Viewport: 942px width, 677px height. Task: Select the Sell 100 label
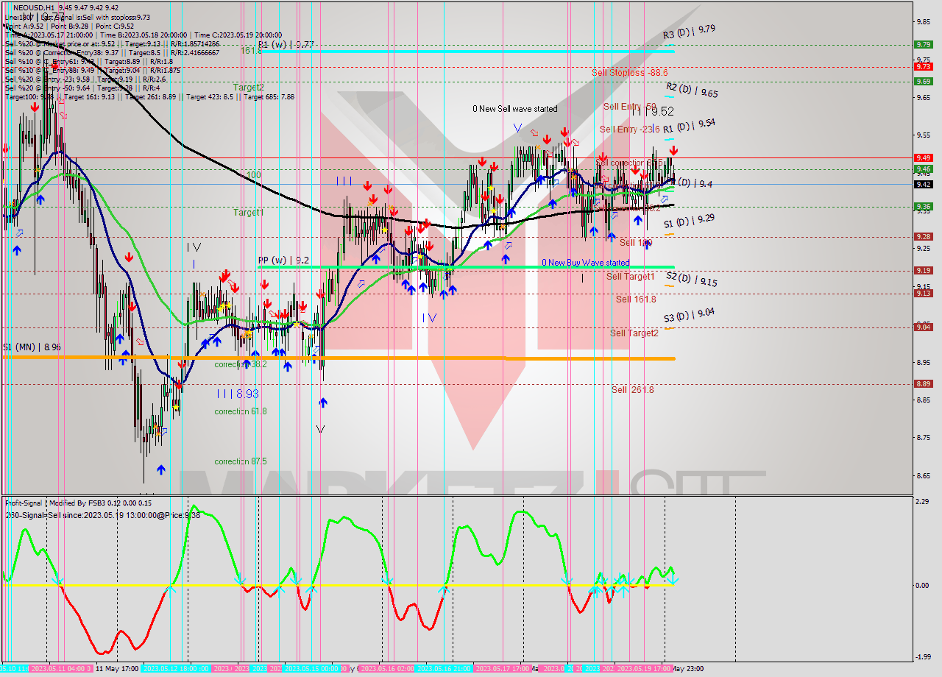click(635, 243)
